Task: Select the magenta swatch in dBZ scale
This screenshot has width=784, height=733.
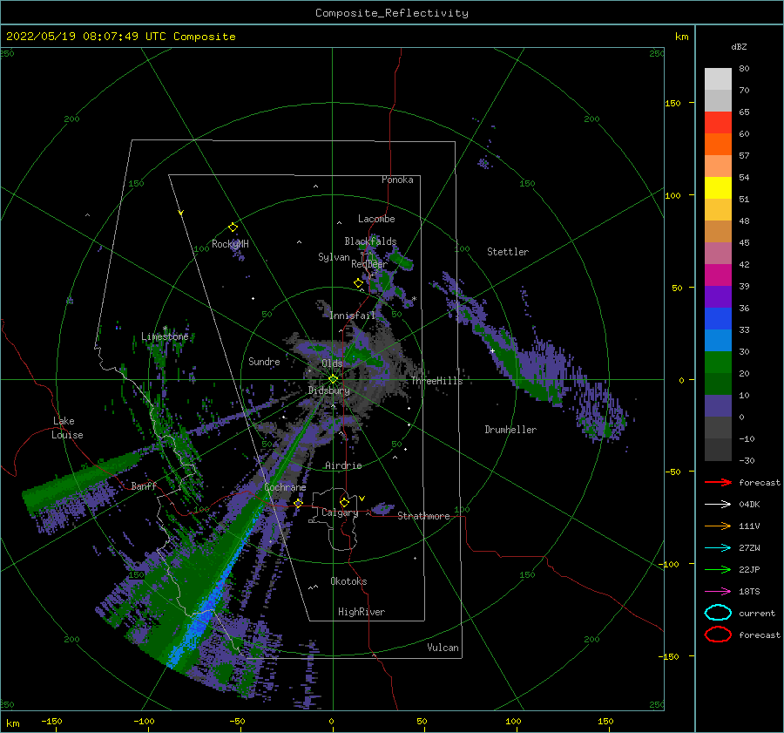Action: click(x=718, y=275)
